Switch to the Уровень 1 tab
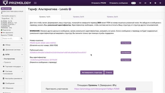The image size is (165, 93). (45, 17)
